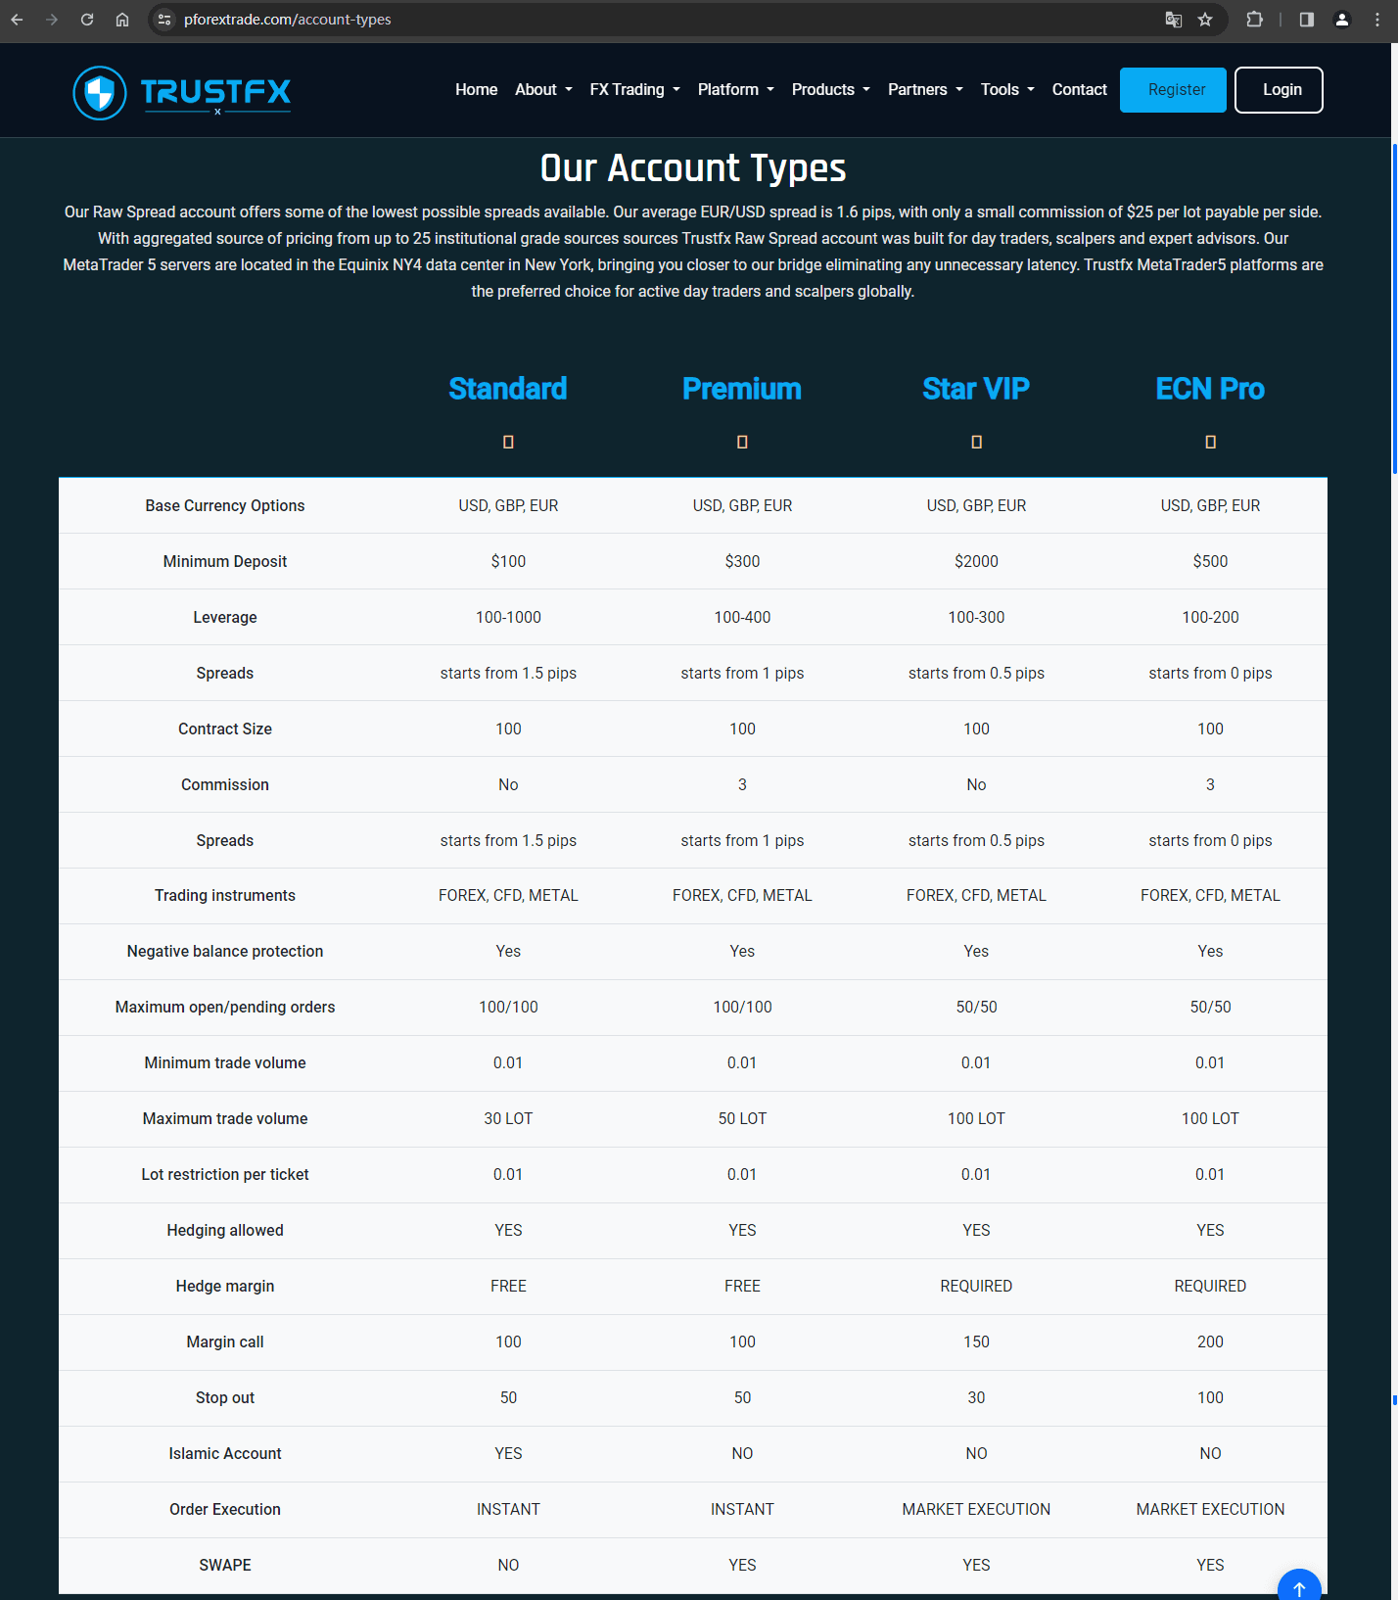The image size is (1398, 1600).
Task: Expand the Partners dropdown menu
Action: (925, 89)
